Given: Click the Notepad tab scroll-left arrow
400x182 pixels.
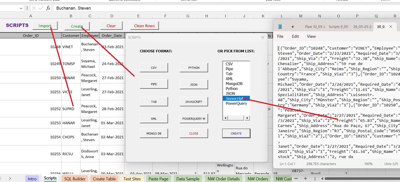Looking at the screenshot, I should click(x=293, y=27).
